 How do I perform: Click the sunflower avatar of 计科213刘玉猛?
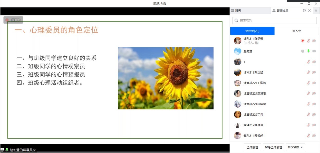click(238, 72)
